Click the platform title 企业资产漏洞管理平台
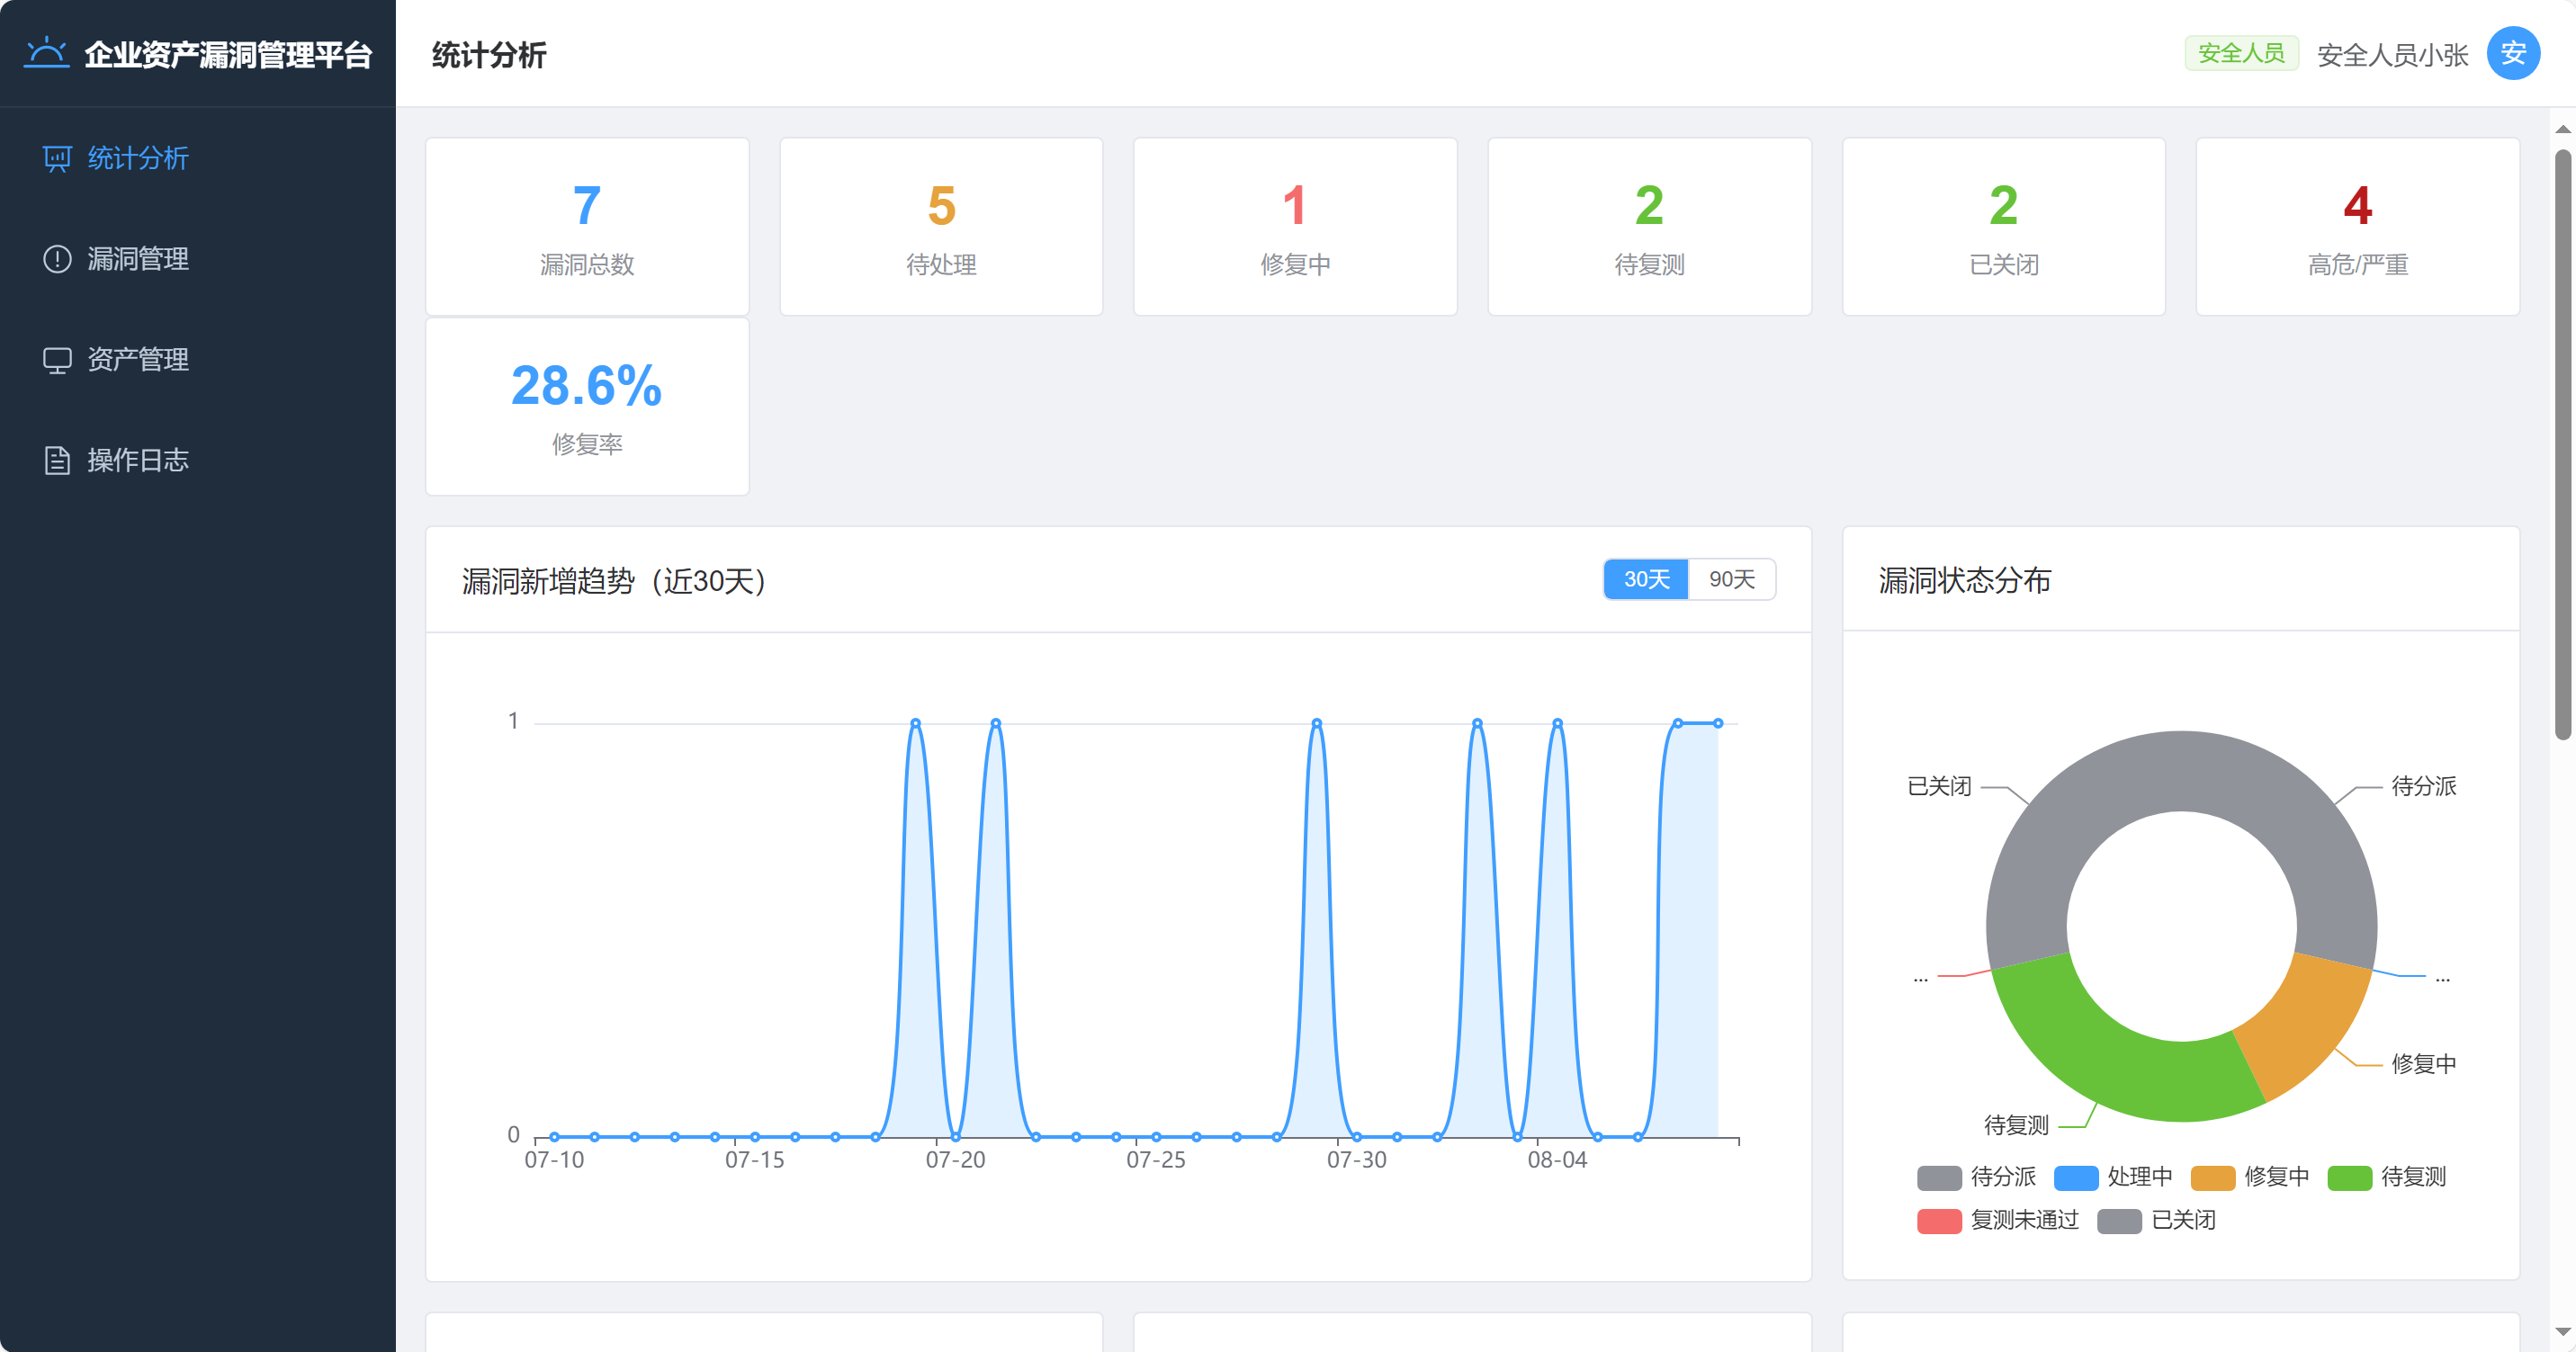 click(x=228, y=55)
